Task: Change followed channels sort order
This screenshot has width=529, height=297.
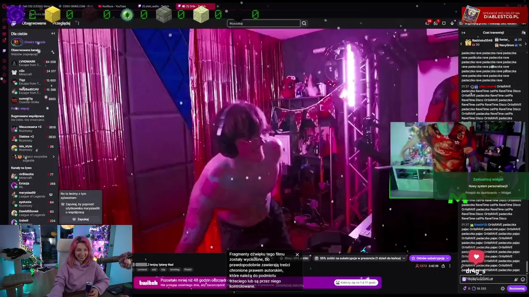Action: point(52,52)
